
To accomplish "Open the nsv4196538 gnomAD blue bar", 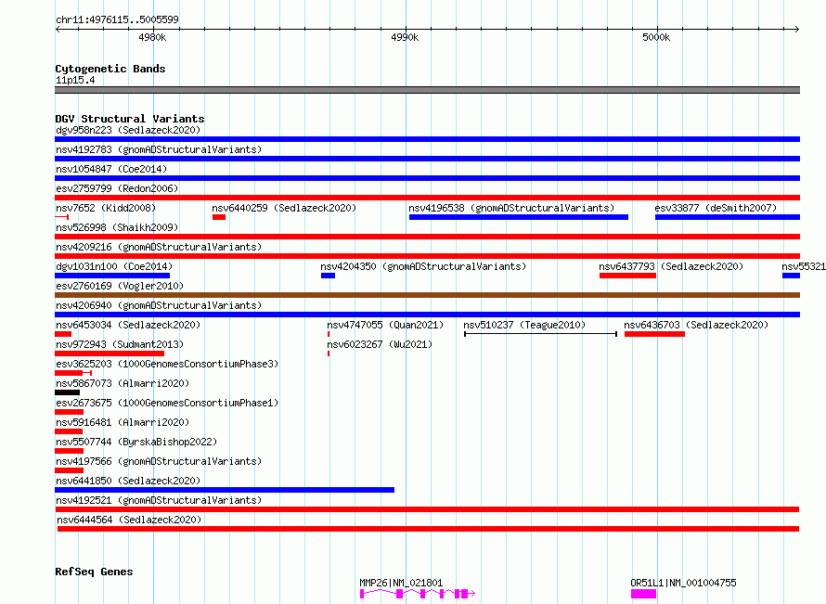I will [x=519, y=217].
